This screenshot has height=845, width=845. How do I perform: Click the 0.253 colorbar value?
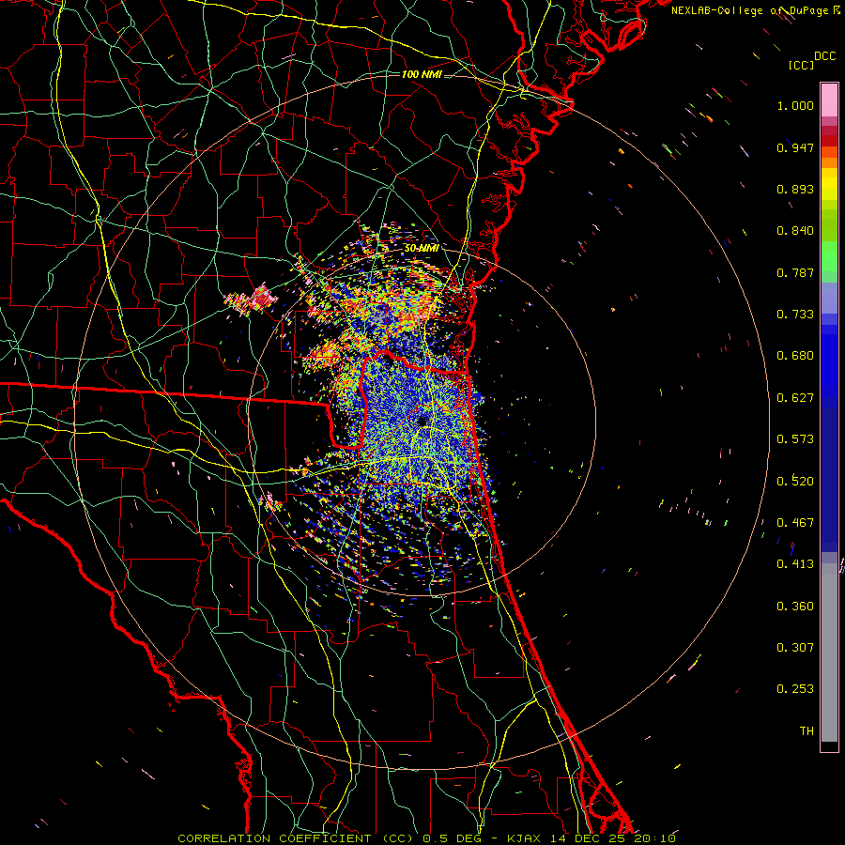coord(795,689)
